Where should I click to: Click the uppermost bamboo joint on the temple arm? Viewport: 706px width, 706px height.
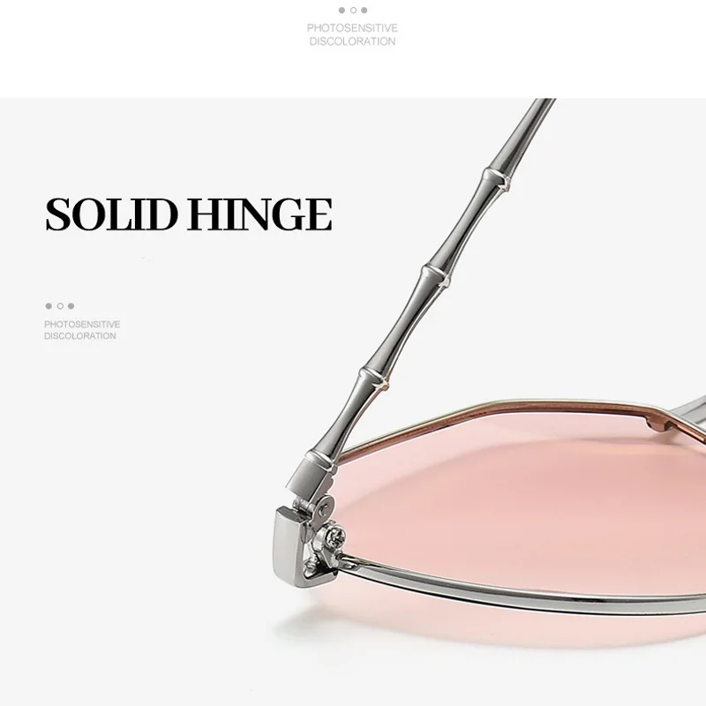(x=497, y=179)
